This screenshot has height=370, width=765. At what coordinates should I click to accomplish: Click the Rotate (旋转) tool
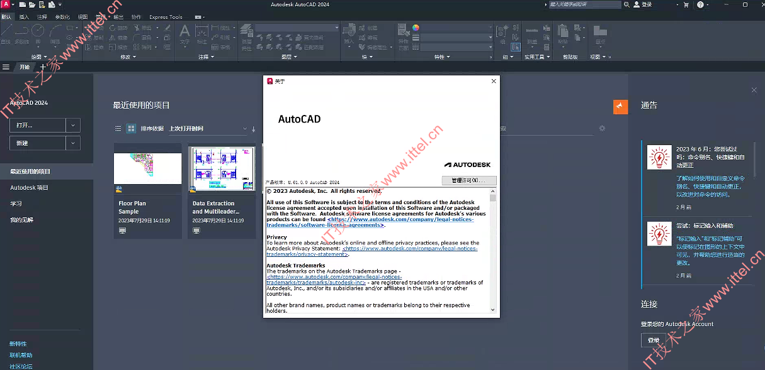click(119, 28)
